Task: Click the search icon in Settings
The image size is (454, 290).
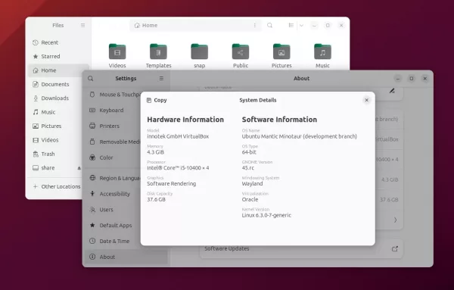Action: click(91, 79)
